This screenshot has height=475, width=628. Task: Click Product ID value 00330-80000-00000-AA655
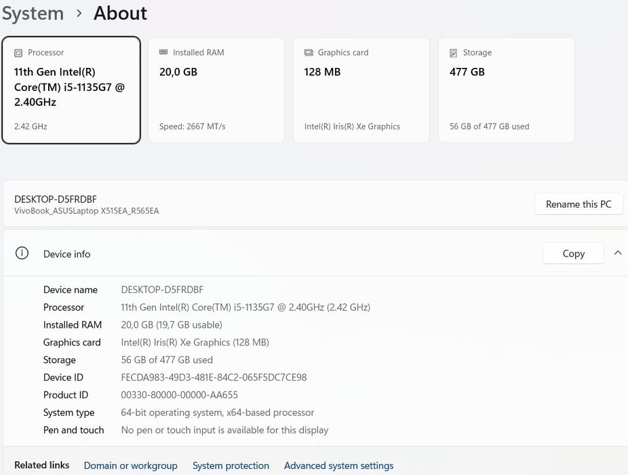tap(180, 395)
